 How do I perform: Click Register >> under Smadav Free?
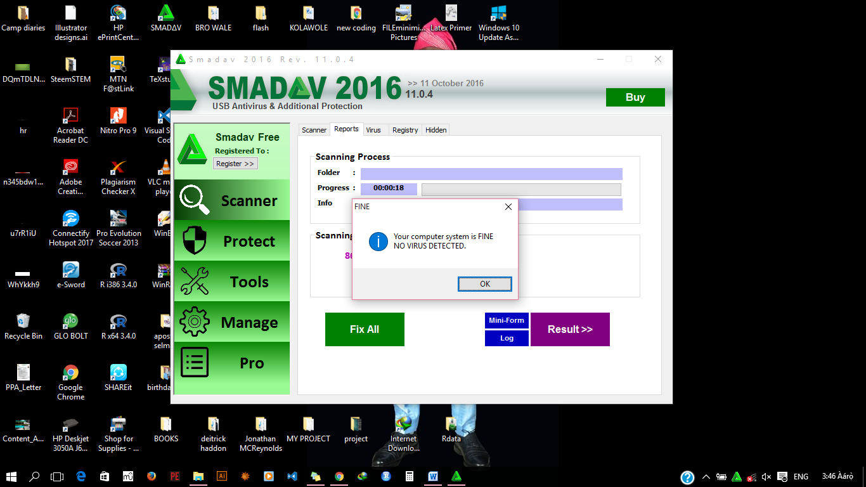tap(235, 163)
